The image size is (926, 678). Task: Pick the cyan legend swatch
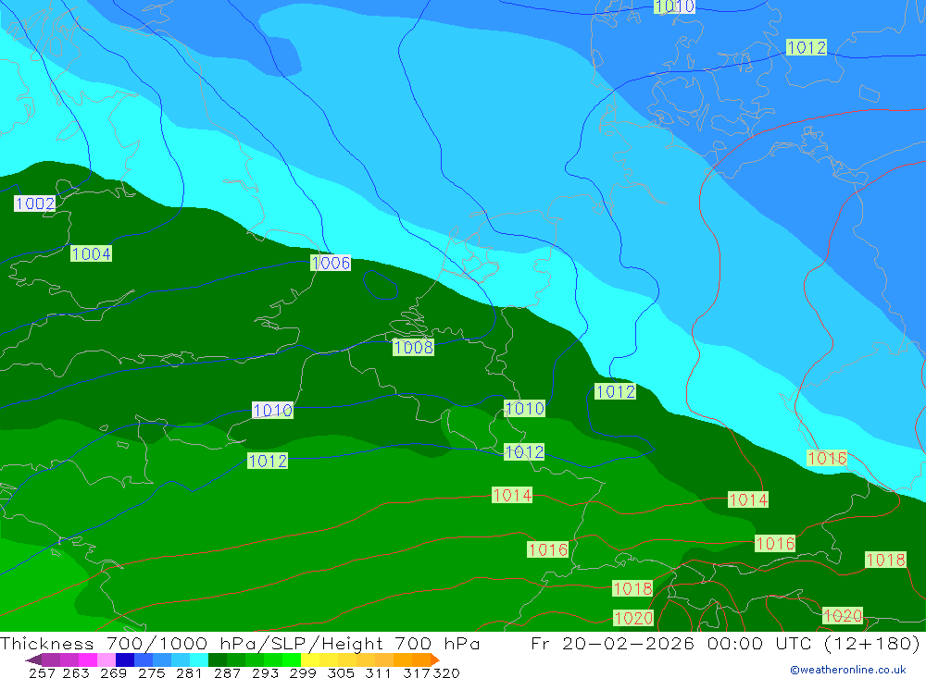point(199,660)
